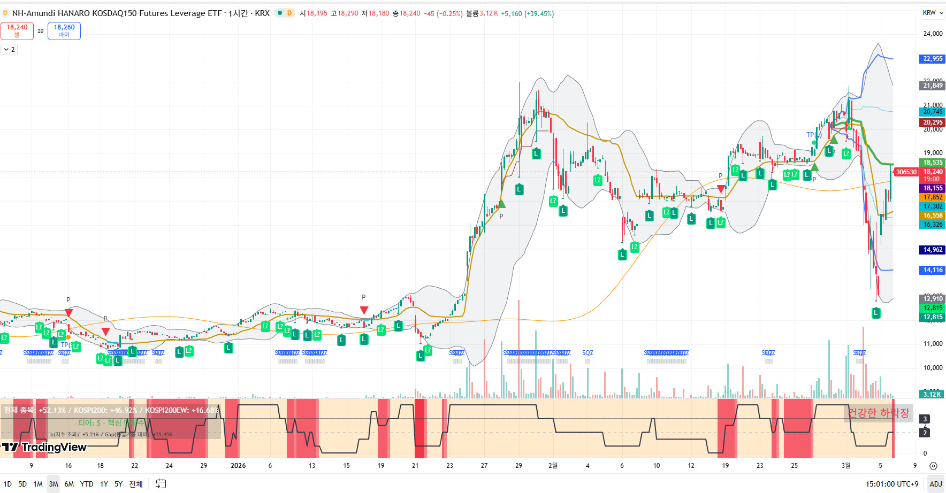Select the YTD time range

[x=87, y=484]
